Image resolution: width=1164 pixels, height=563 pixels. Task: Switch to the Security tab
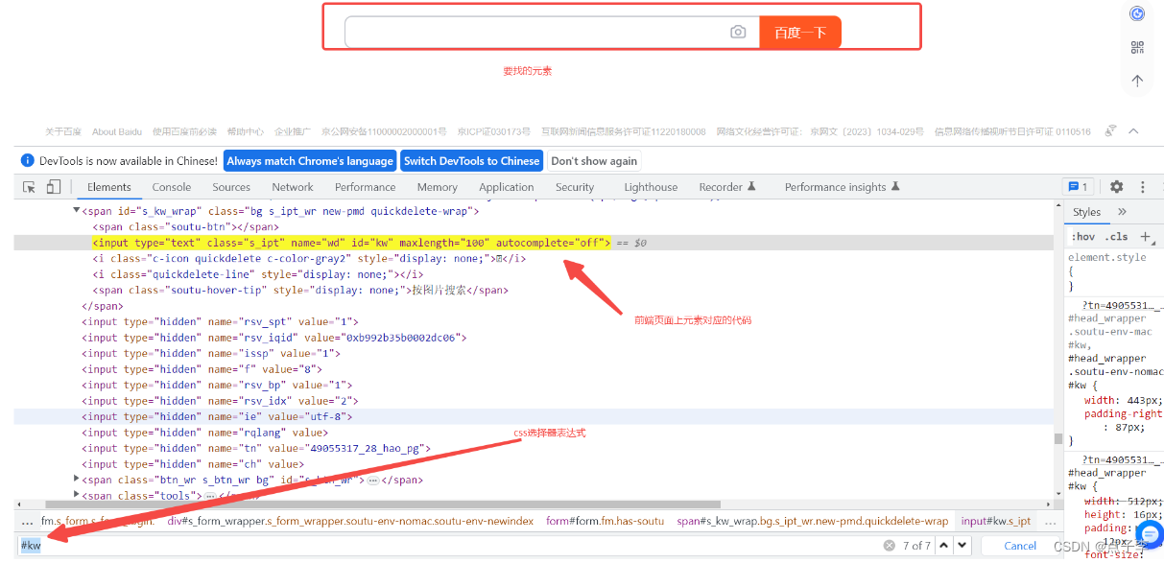click(575, 187)
